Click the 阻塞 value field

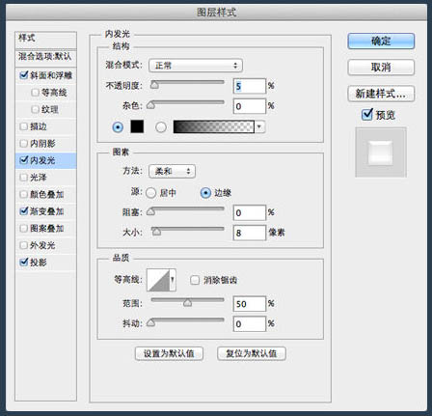[250, 212]
